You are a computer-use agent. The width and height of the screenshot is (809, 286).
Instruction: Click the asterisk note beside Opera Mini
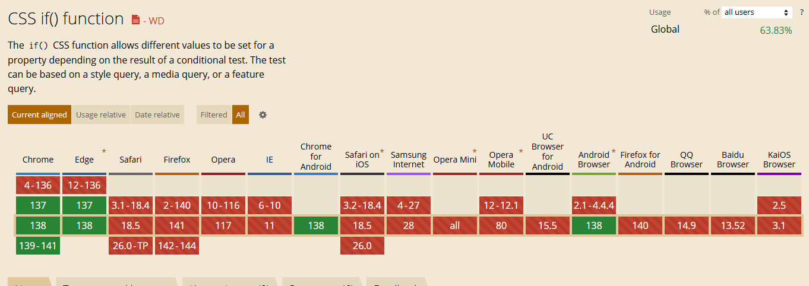tap(475, 152)
